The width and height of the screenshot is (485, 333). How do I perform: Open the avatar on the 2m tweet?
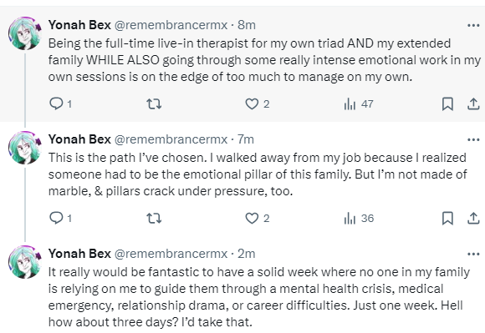point(25,262)
